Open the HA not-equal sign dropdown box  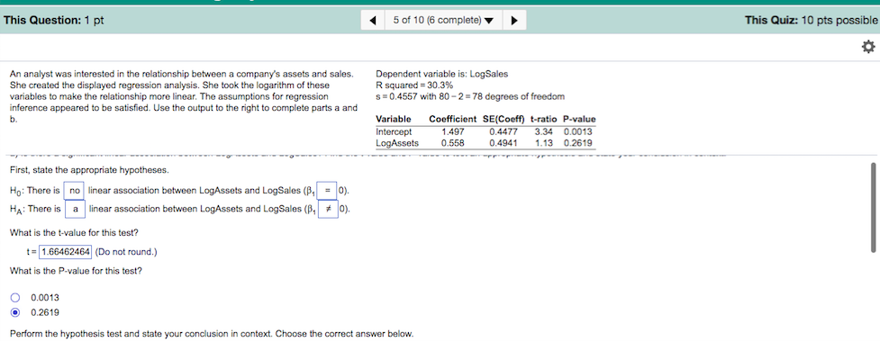[329, 209]
